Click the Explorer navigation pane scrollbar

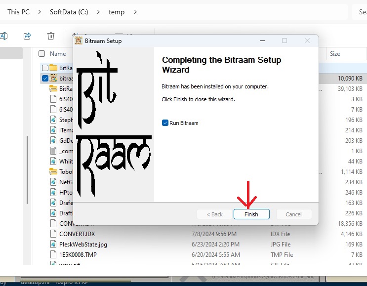pos(27,170)
